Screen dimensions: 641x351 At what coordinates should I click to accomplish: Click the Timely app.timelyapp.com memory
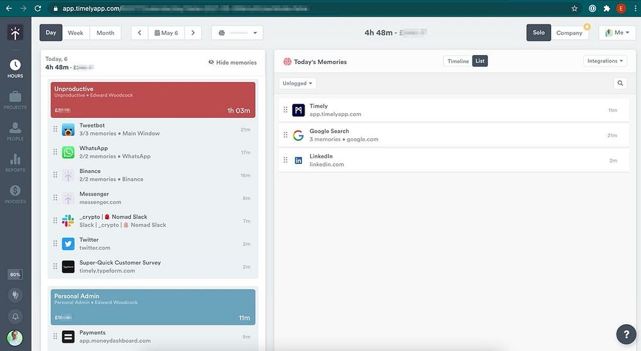click(454, 110)
